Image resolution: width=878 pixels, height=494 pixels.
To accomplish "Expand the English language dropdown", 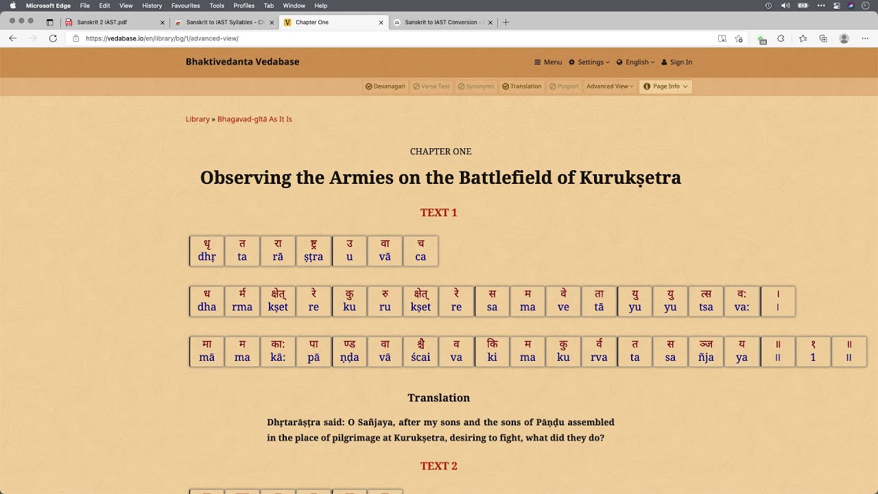I will 636,62.
